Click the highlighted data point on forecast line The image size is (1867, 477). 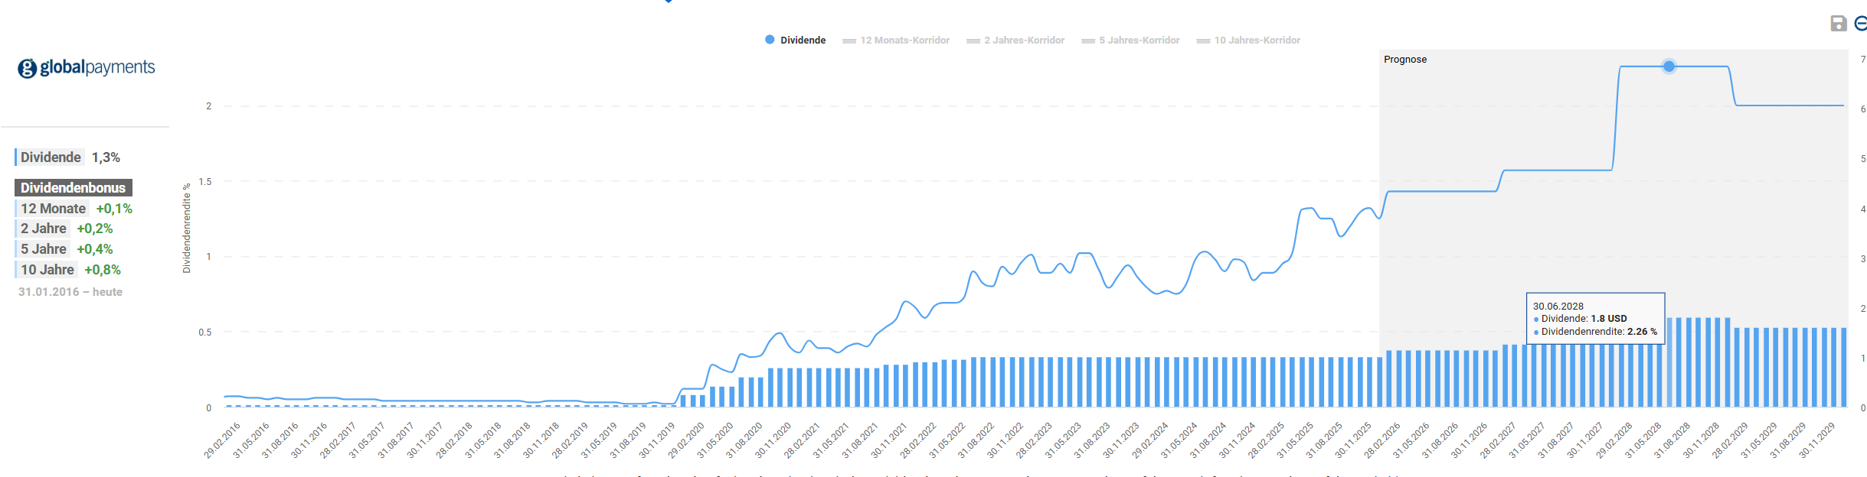point(1669,67)
